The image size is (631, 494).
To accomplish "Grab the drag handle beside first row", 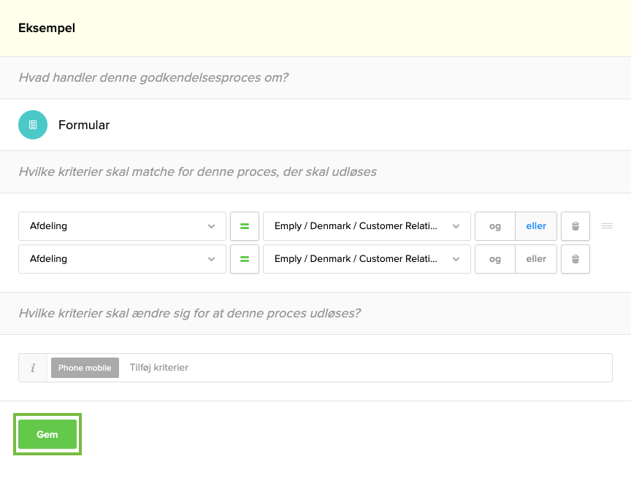I will point(606,226).
